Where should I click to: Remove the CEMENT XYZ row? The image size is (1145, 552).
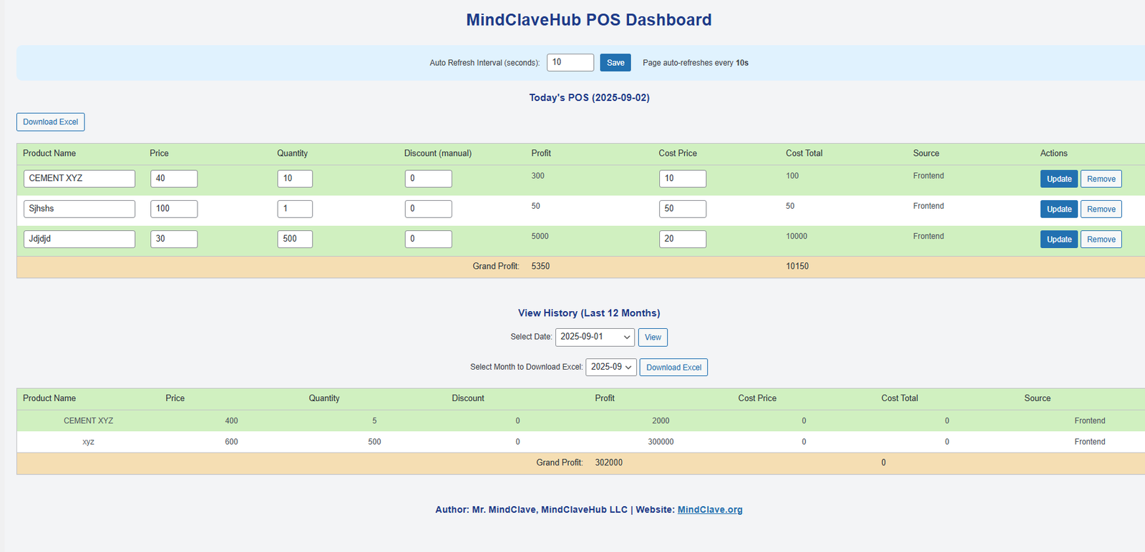click(x=1101, y=179)
